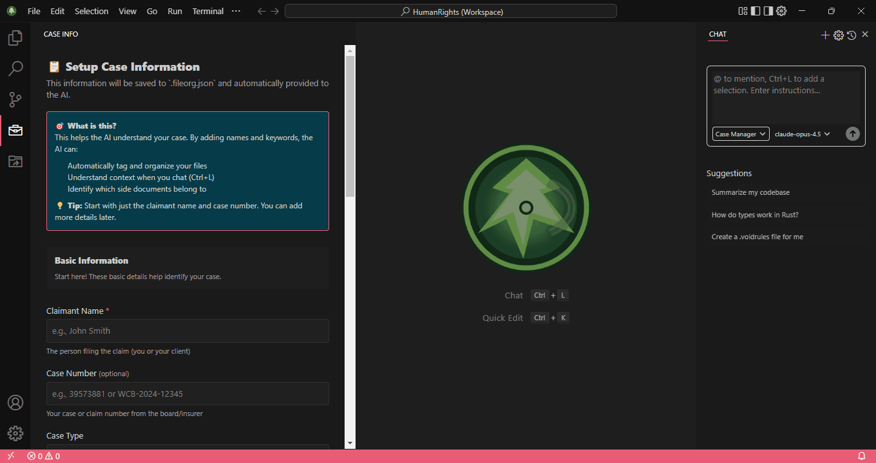This screenshot has height=463, width=876.
Task: Click the errors indicator in status bar
Action: [x=36, y=455]
